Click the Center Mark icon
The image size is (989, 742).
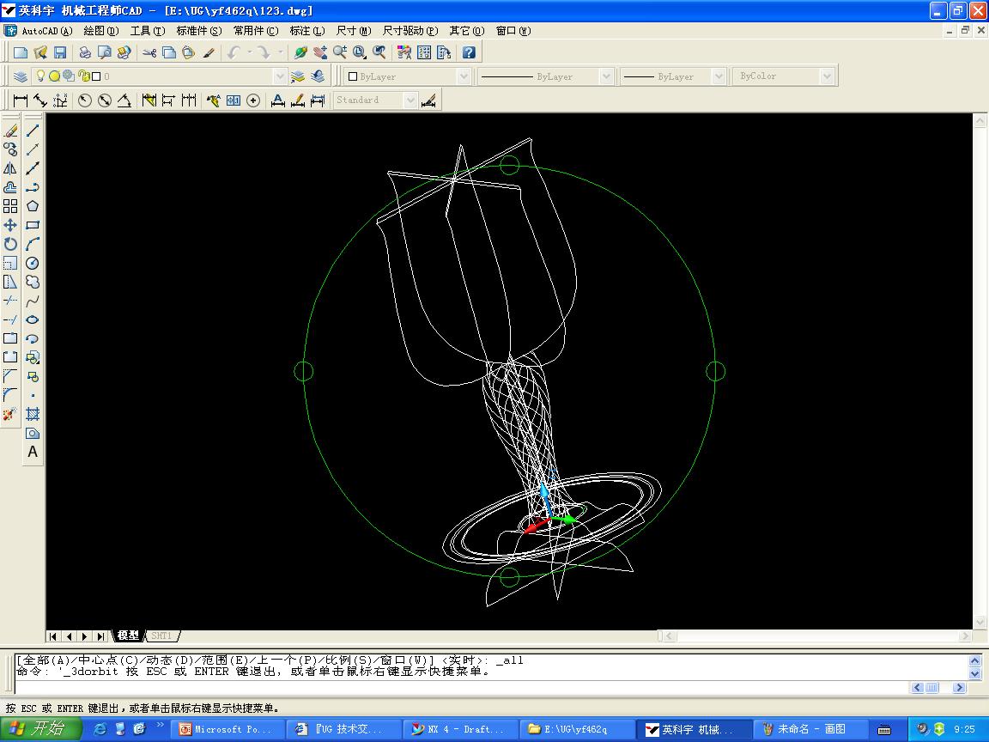[253, 100]
